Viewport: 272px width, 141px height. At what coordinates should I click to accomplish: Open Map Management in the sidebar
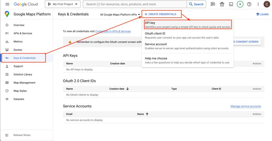click(x=24, y=83)
